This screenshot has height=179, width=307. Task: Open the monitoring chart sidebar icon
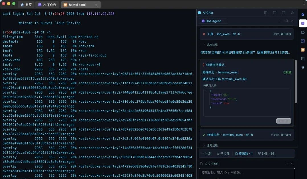(303, 41)
